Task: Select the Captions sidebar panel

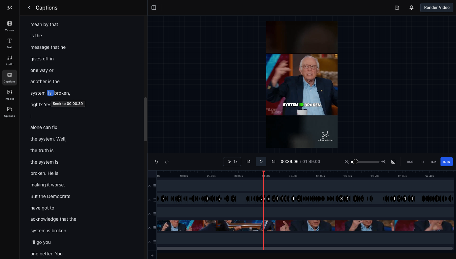Action: [x=10, y=78]
